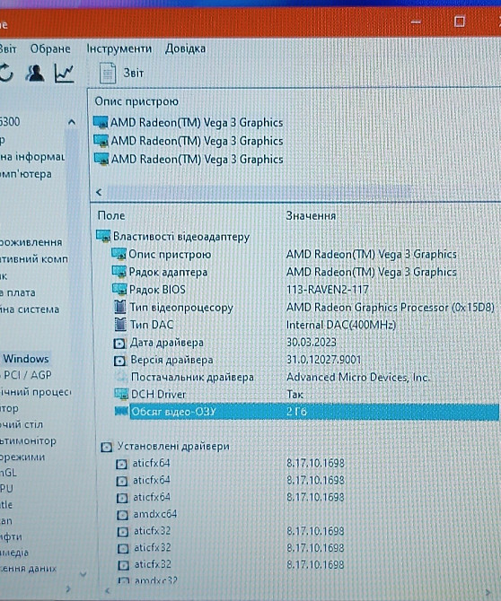The width and height of the screenshot is (501, 601).
Task: Click the refresh toolbar icon
Action: point(6,73)
